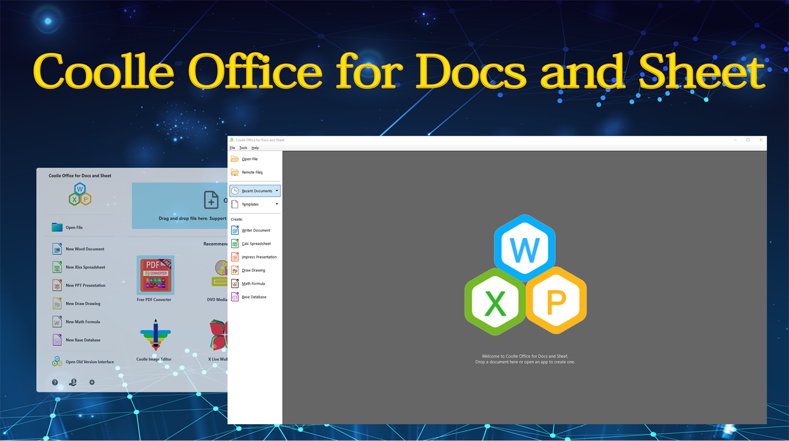Screen dimensions: 789x441
Task: Open the Tools menu
Action: (x=243, y=148)
